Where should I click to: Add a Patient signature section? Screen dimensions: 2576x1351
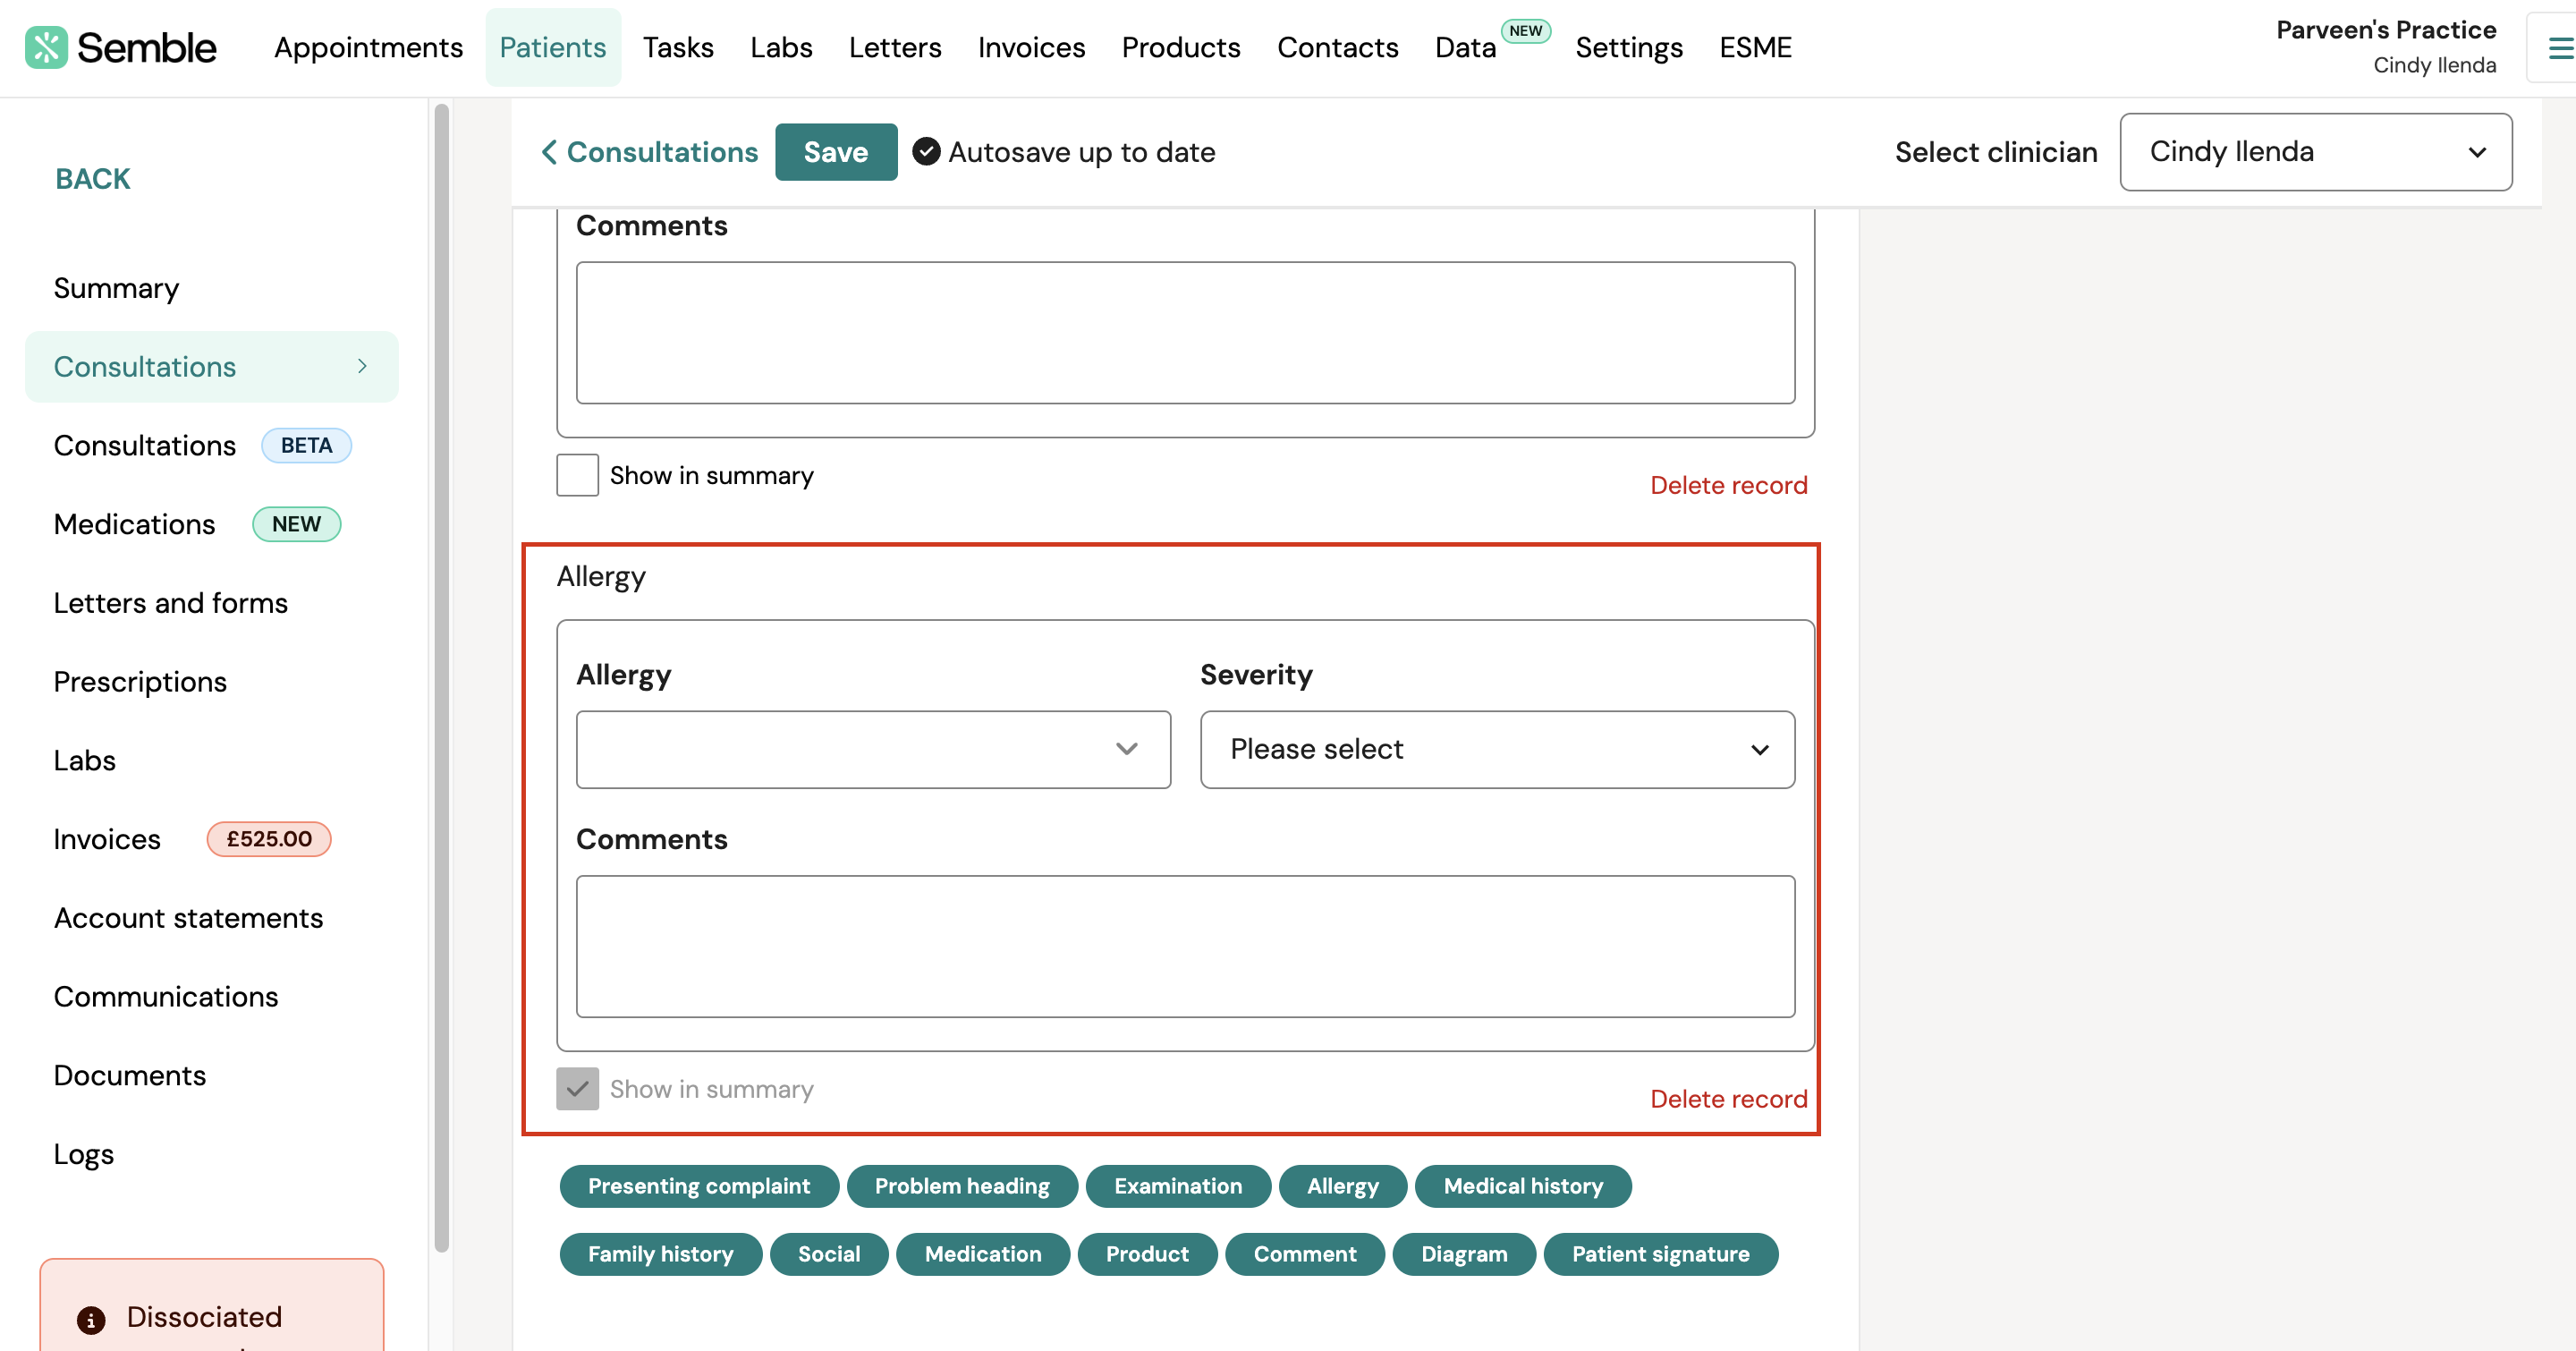click(x=1661, y=1254)
